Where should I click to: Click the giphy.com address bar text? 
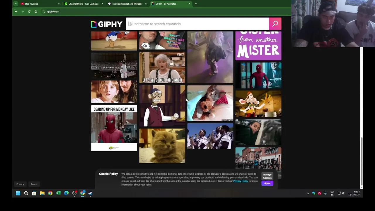pyautogui.click(x=53, y=11)
